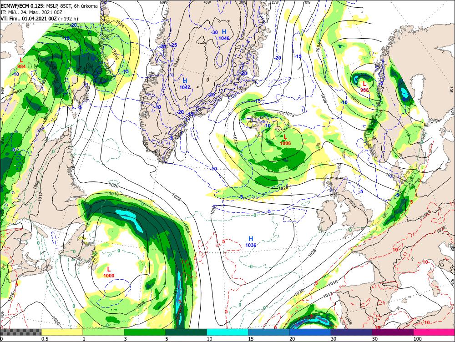This screenshot has height=342, width=455.
Task: Click the gray checkered 0–0.5 legend swatch
Action: click(x=20, y=332)
